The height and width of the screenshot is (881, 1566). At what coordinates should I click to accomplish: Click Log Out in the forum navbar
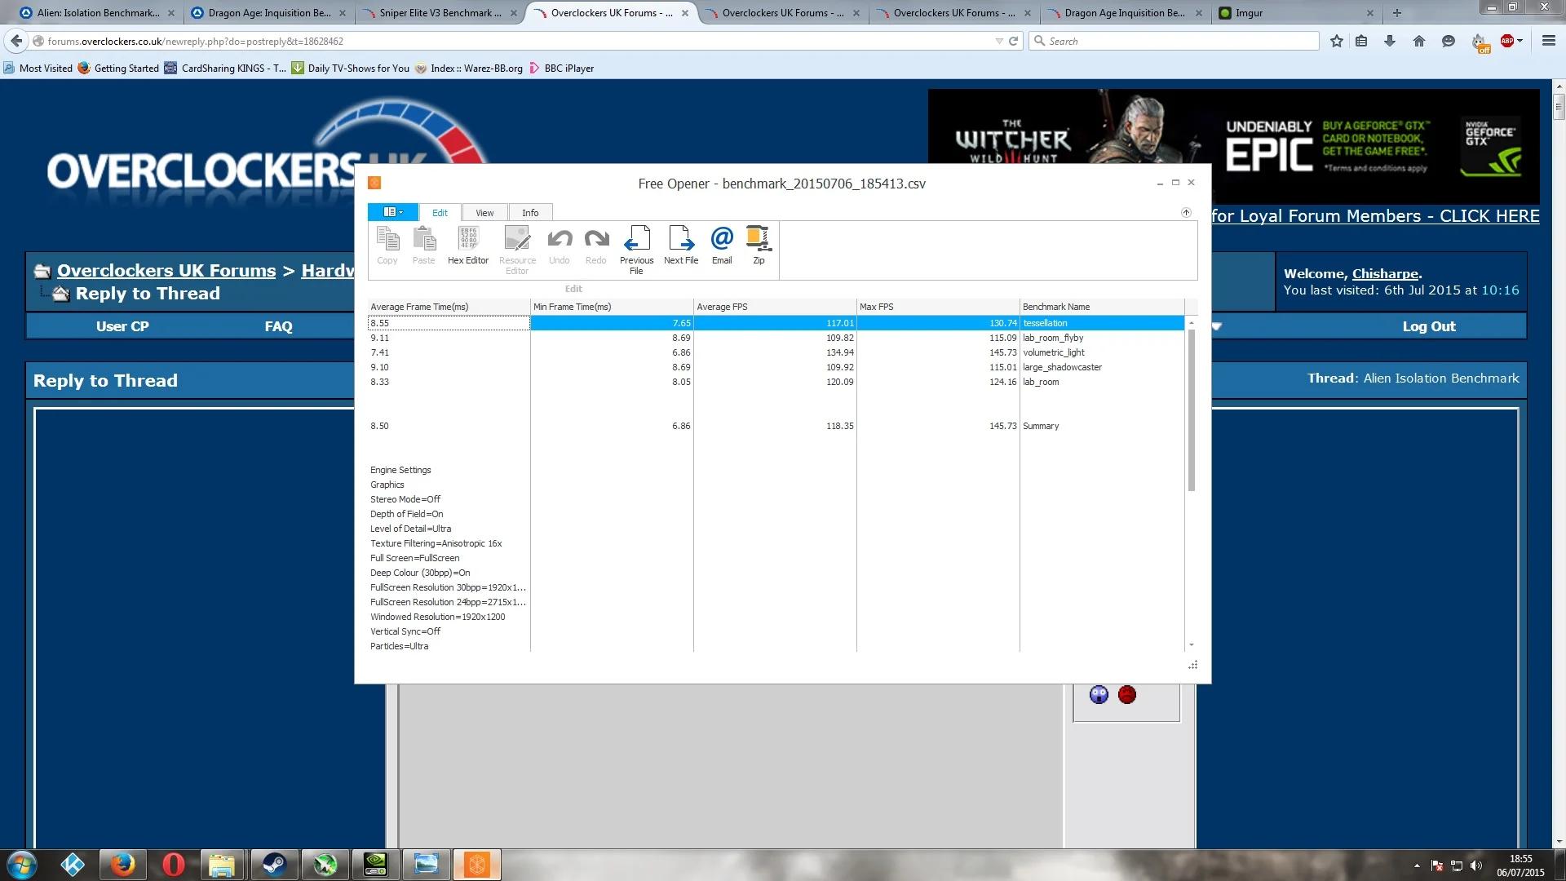(1428, 326)
